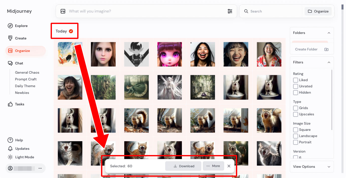Click the Tasks thumbs-up icon

tap(10, 104)
